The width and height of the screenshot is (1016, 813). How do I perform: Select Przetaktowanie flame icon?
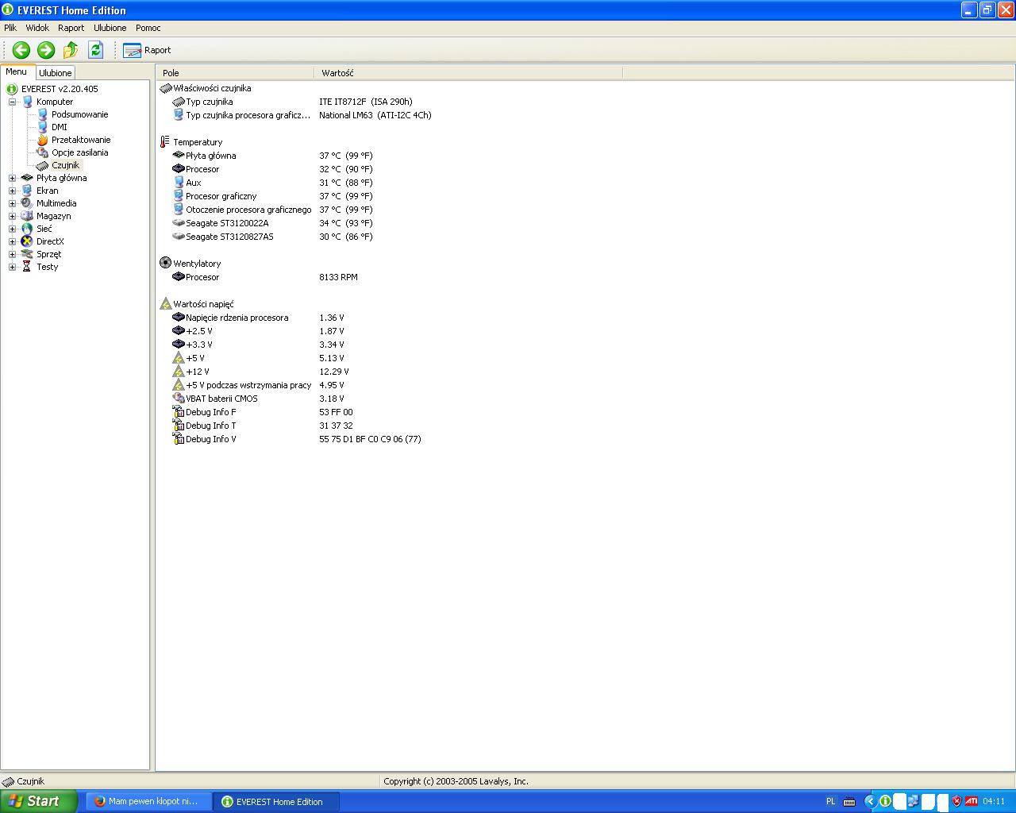click(43, 140)
